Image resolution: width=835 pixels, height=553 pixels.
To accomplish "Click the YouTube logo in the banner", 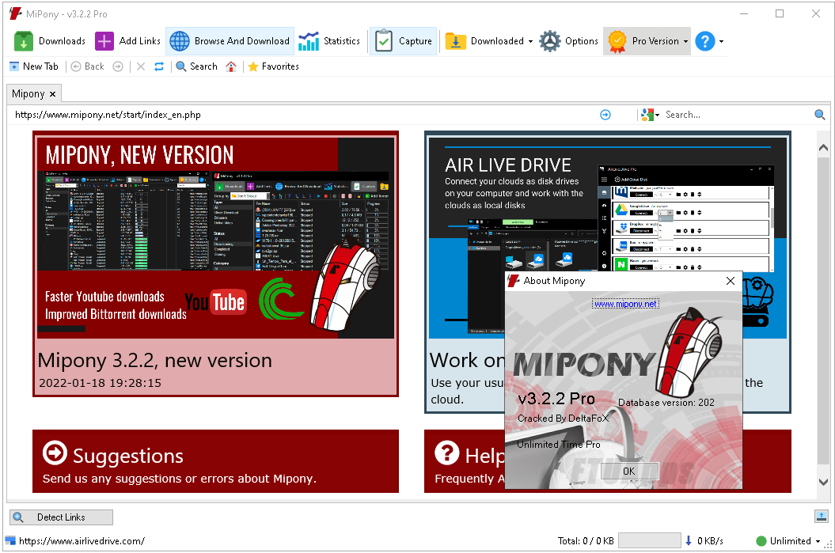I will coord(215,302).
